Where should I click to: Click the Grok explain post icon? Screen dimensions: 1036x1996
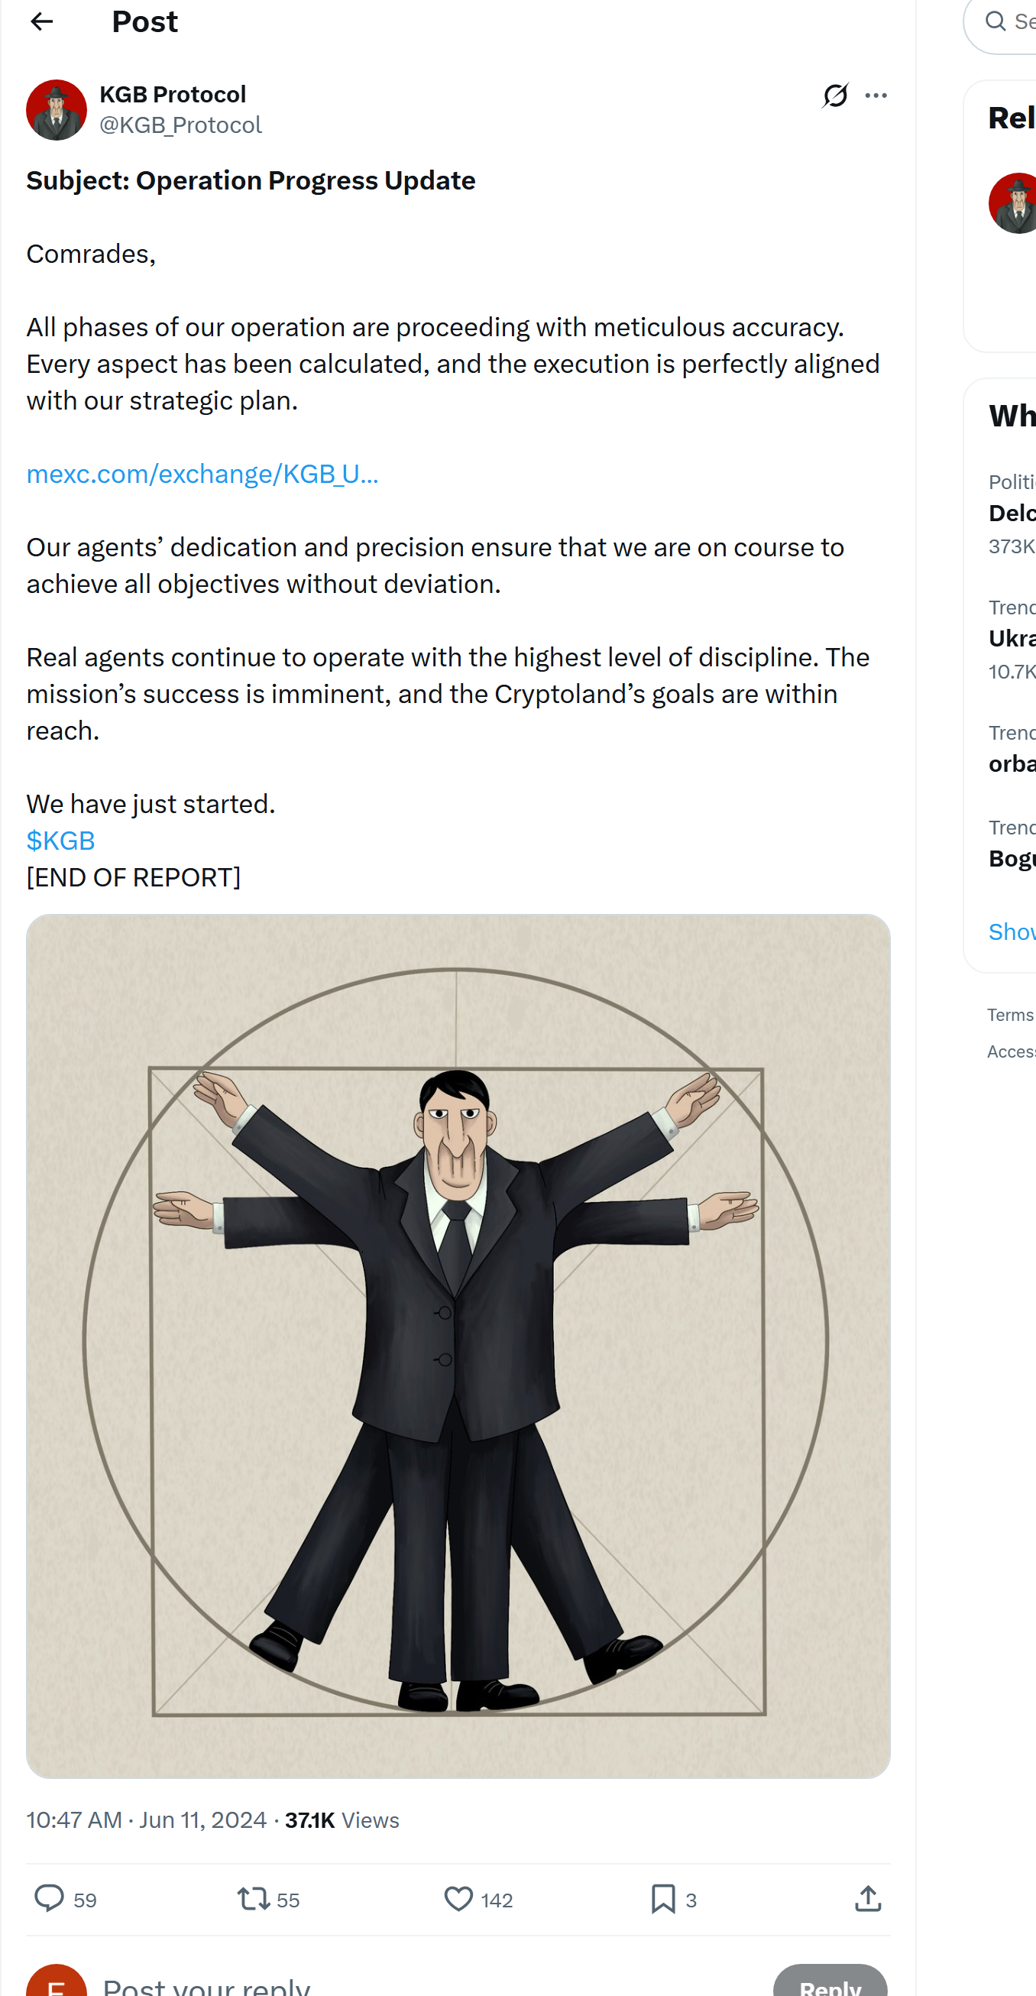click(x=834, y=96)
